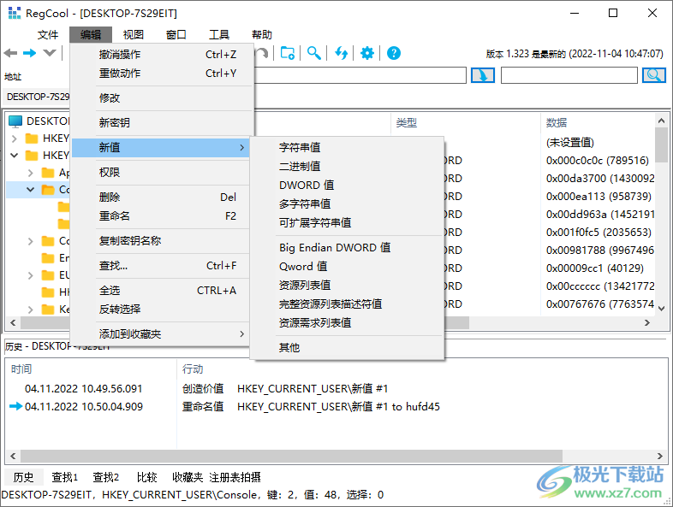This screenshot has width=673, height=507.
Task: Choose 反转选择 in the edit menu
Action: (x=161, y=310)
